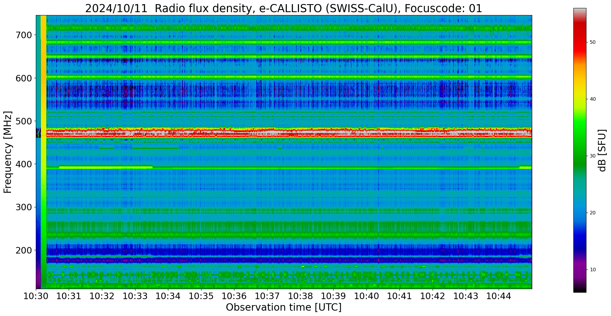Click the colorbar tick label 40
The height and width of the screenshot is (316, 611).
coord(593,99)
